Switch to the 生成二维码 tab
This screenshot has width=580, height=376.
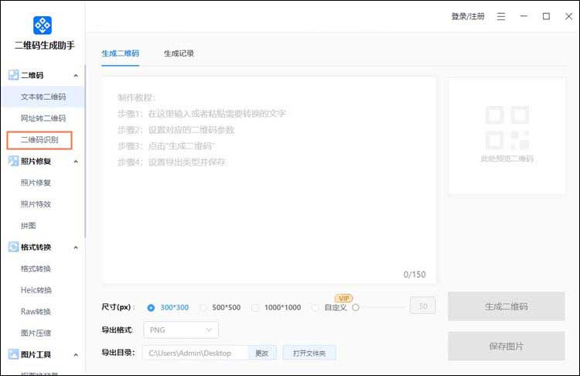click(120, 53)
